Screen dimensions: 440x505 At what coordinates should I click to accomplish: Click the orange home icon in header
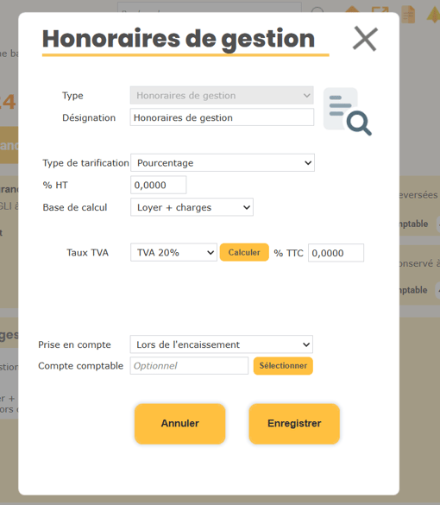352,9
